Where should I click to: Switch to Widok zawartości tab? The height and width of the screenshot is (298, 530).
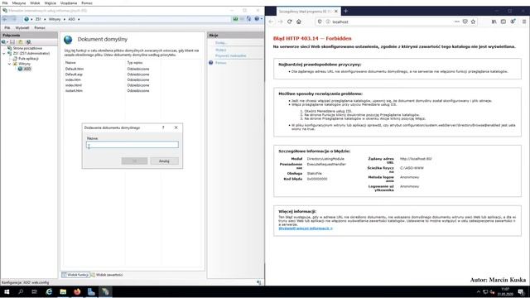pyautogui.click(x=107, y=275)
